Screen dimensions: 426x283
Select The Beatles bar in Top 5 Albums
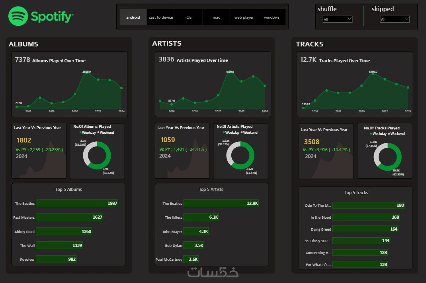pyautogui.click(x=77, y=203)
